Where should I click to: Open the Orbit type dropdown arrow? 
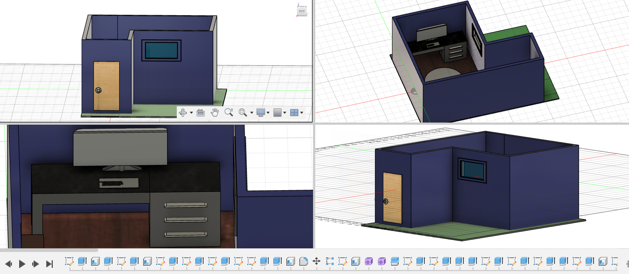tap(191, 113)
